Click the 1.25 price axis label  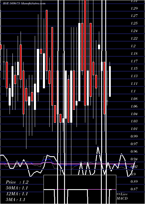(x=134, y=23)
